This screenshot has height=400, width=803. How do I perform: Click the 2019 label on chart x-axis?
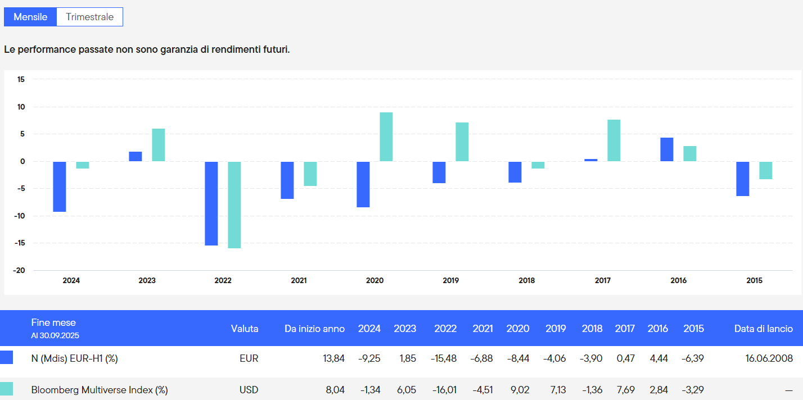point(450,280)
